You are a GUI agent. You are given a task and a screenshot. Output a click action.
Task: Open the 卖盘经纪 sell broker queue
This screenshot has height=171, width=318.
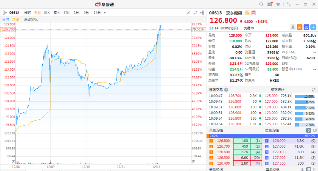coord(272,169)
